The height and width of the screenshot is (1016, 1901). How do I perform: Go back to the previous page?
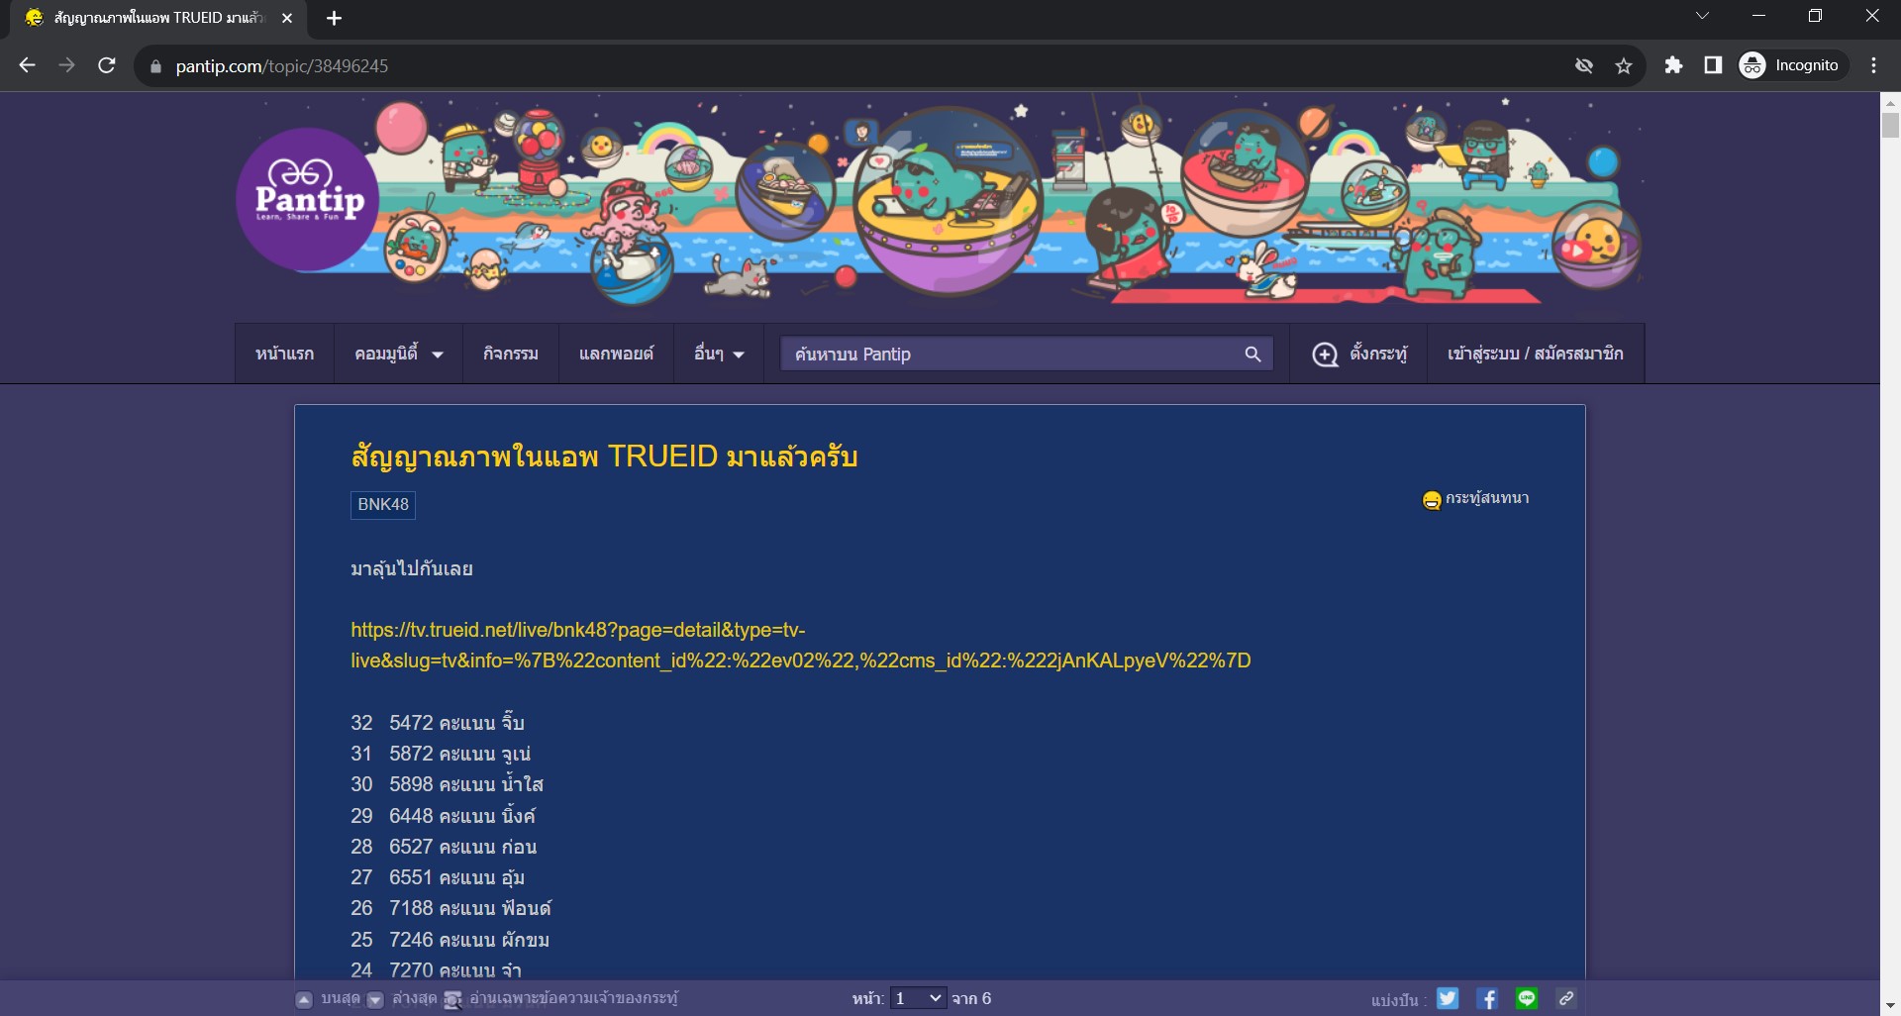(27, 65)
